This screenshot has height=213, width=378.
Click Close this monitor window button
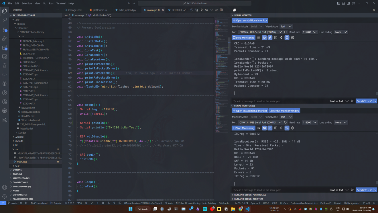coord(284,111)
